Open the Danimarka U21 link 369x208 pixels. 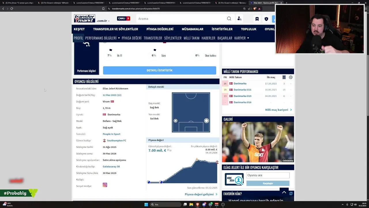click(x=242, y=90)
